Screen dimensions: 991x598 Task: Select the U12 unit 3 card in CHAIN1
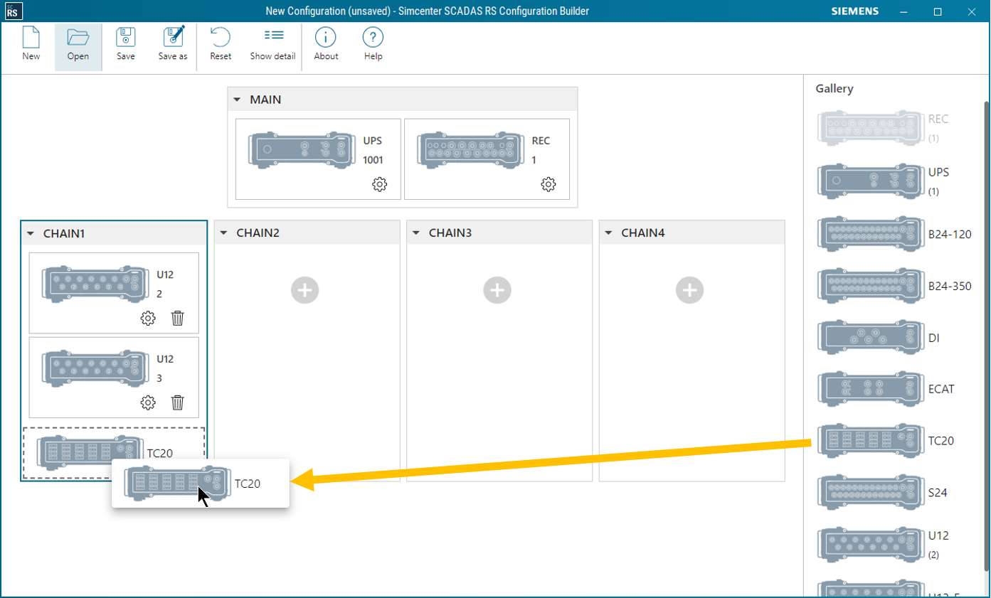(114, 377)
